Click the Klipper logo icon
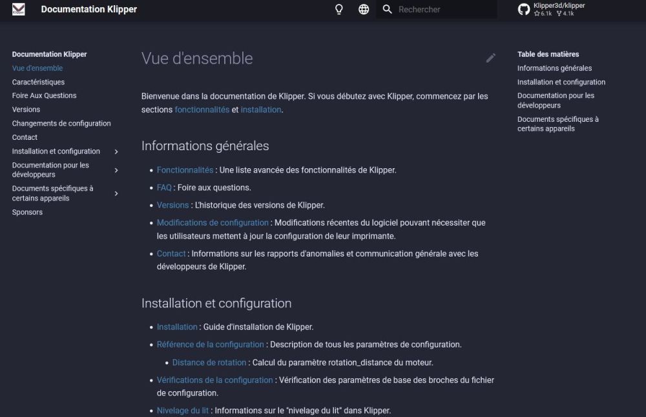 point(19,9)
